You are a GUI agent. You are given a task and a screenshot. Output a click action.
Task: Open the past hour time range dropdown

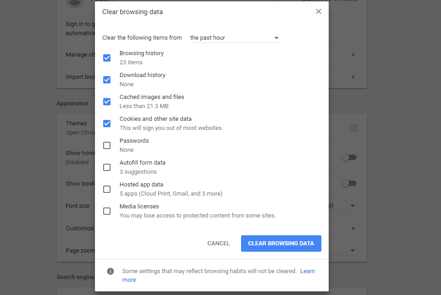tap(235, 38)
